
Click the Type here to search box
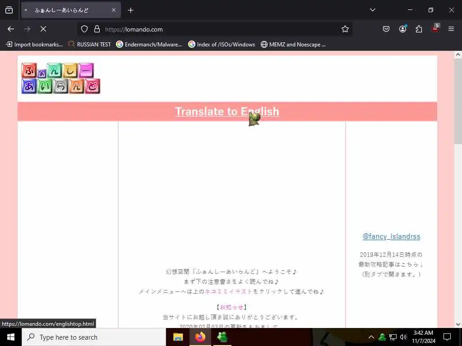coord(94,337)
